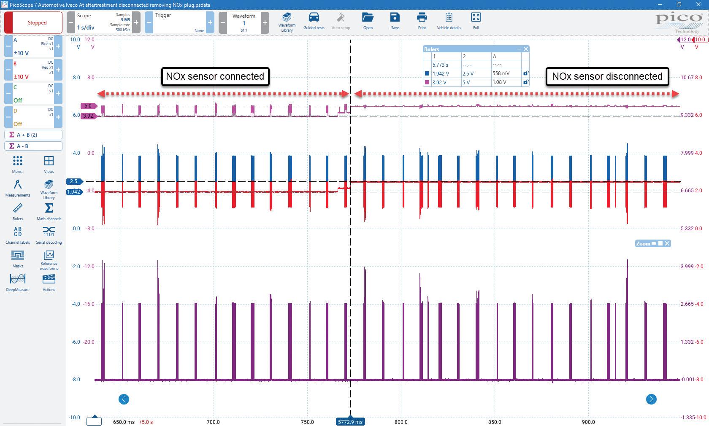Save the current waveform

(395, 21)
